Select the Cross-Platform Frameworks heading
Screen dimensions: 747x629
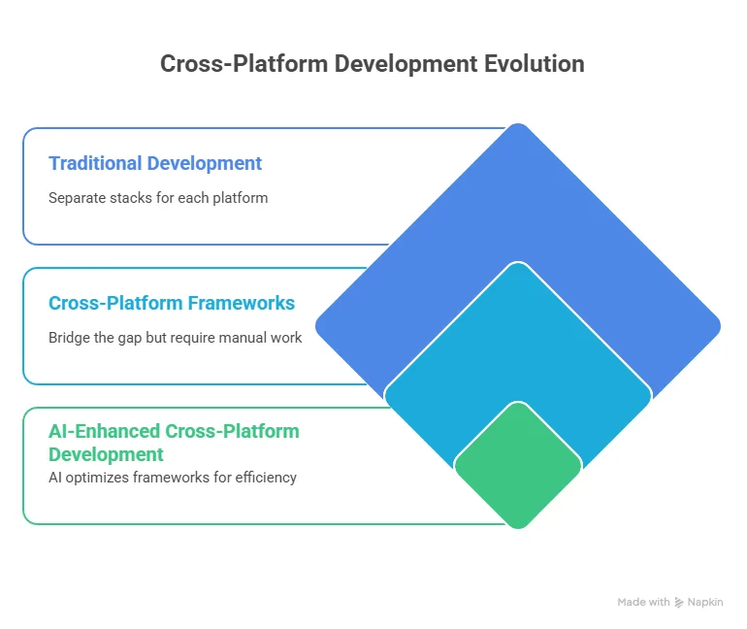tap(172, 303)
